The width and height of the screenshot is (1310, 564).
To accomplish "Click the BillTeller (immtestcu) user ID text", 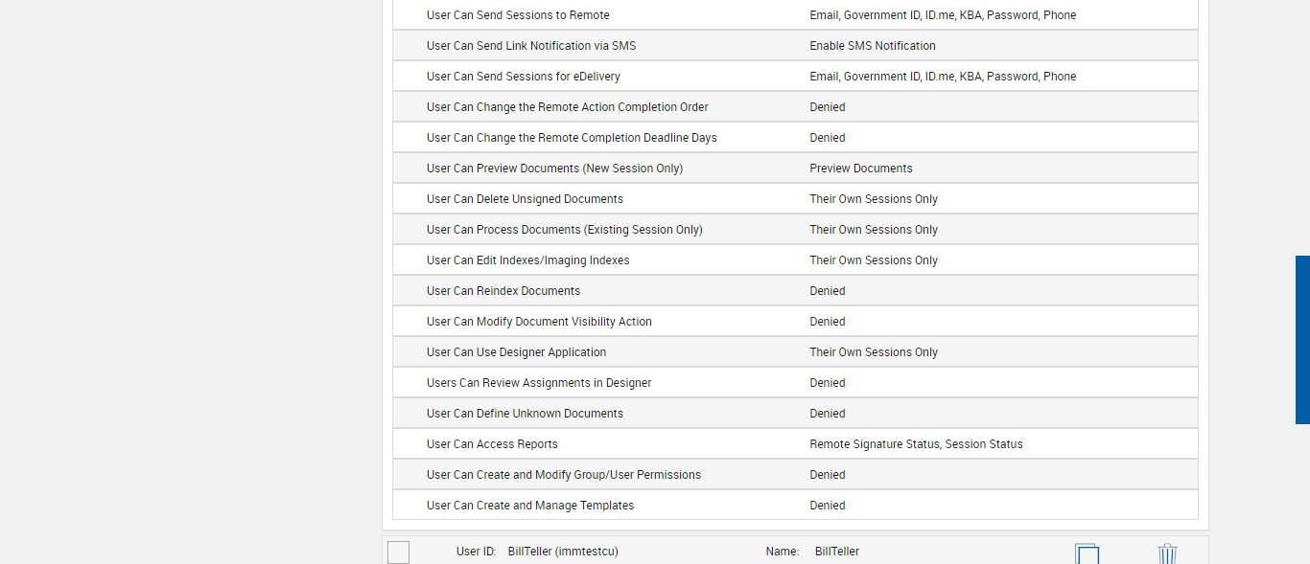I will tap(563, 552).
